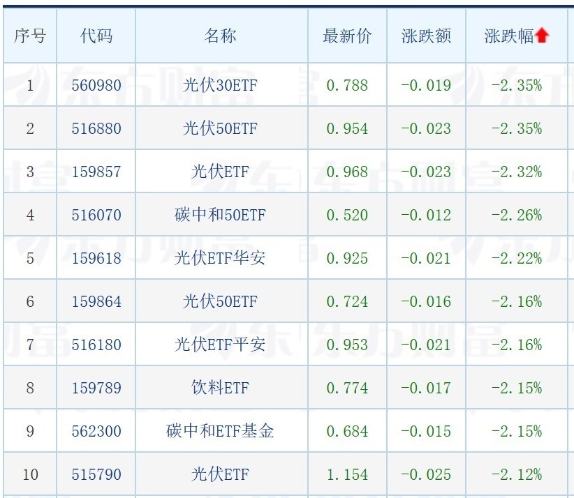Sort by the 最新价 column header
574x498 pixels.
(x=347, y=36)
